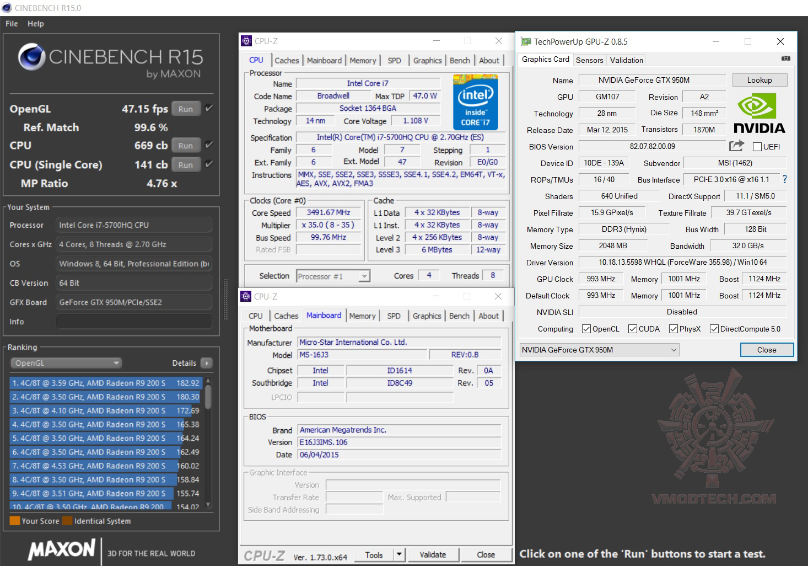808x566 pixels.
Task: Toggle the DirectCompute 5.0 checkbox
Action: click(714, 329)
